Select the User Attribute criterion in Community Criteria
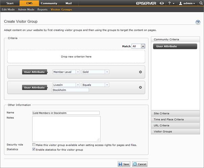The width and height of the screenshot is (204, 168). tap(175, 46)
